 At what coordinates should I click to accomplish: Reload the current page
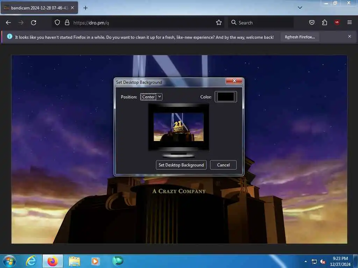click(x=34, y=23)
